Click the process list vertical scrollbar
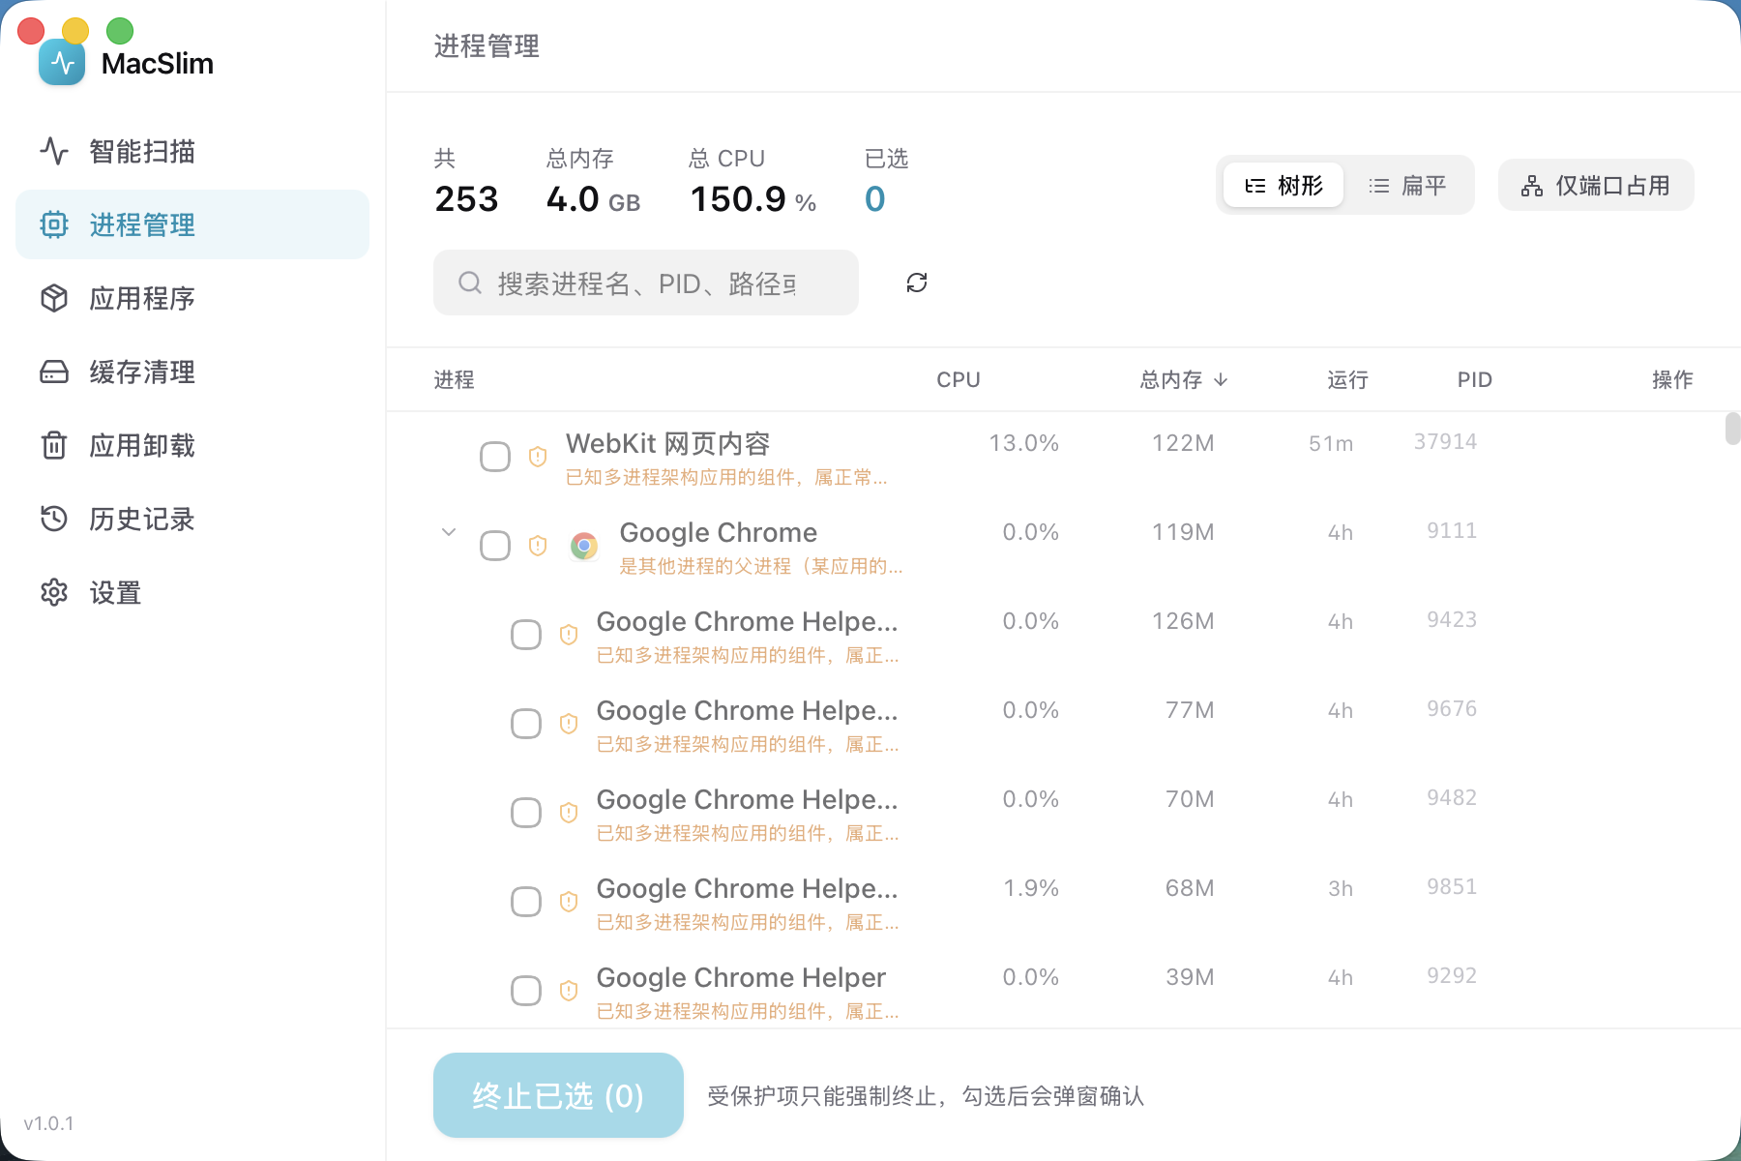The height and width of the screenshot is (1161, 1741). point(1732,429)
